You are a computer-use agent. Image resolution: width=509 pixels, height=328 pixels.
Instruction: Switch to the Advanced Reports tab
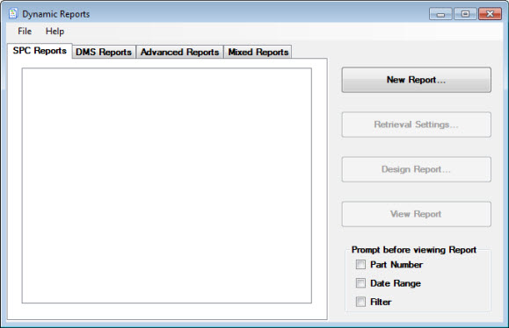[180, 52]
